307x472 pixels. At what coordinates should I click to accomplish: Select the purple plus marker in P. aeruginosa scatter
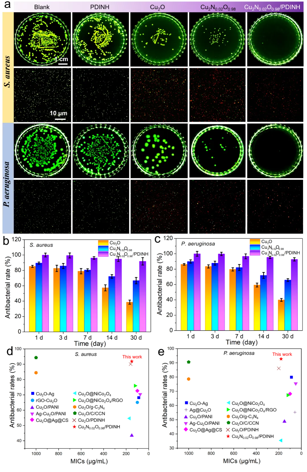tap(294, 412)
